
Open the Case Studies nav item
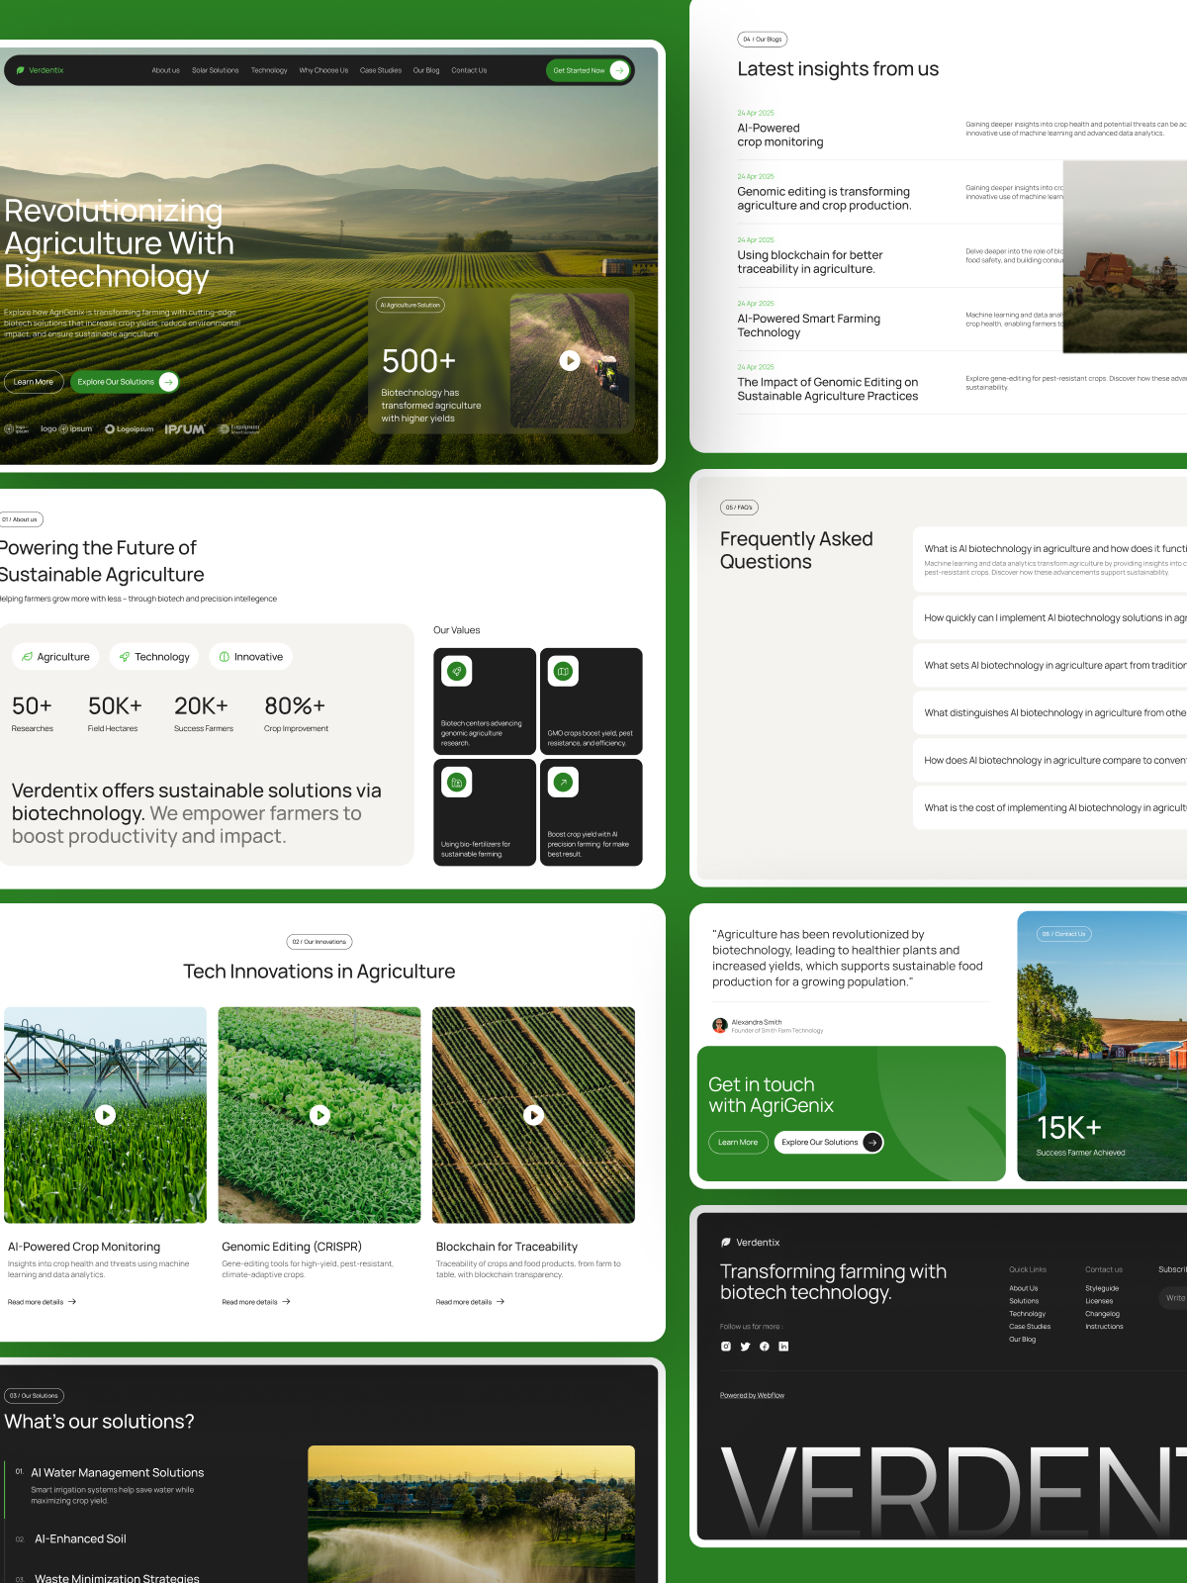[381, 70]
